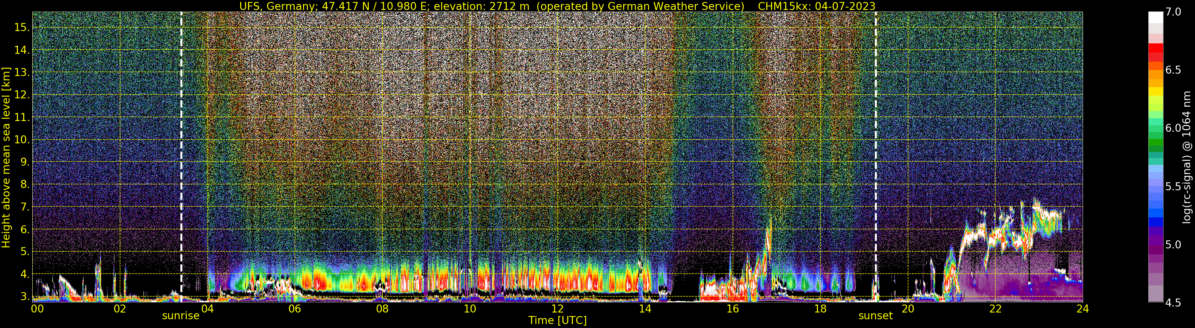The height and width of the screenshot is (328, 1195).
Task: Click the '14.' height axis tick label
Action: (22, 50)
